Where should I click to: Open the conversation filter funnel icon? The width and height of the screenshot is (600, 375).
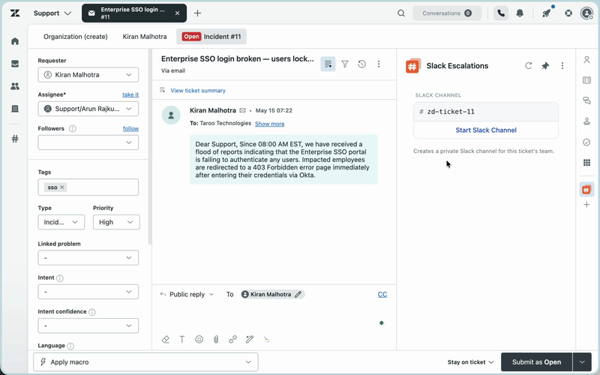pos(345,64)
